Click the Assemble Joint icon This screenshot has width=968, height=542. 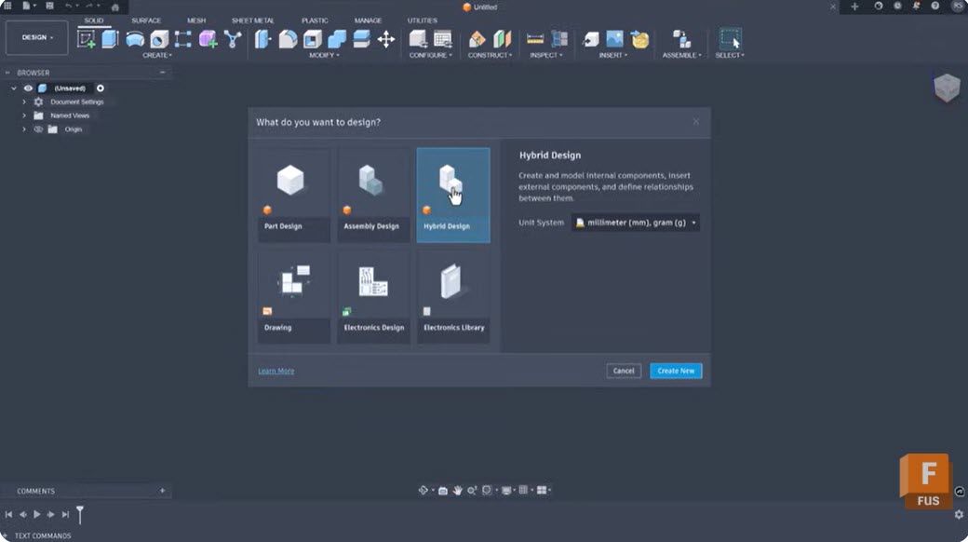click(x=681, y=39)
